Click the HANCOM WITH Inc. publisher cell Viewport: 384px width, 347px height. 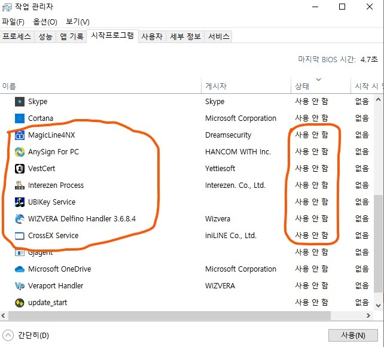(238, 152)
